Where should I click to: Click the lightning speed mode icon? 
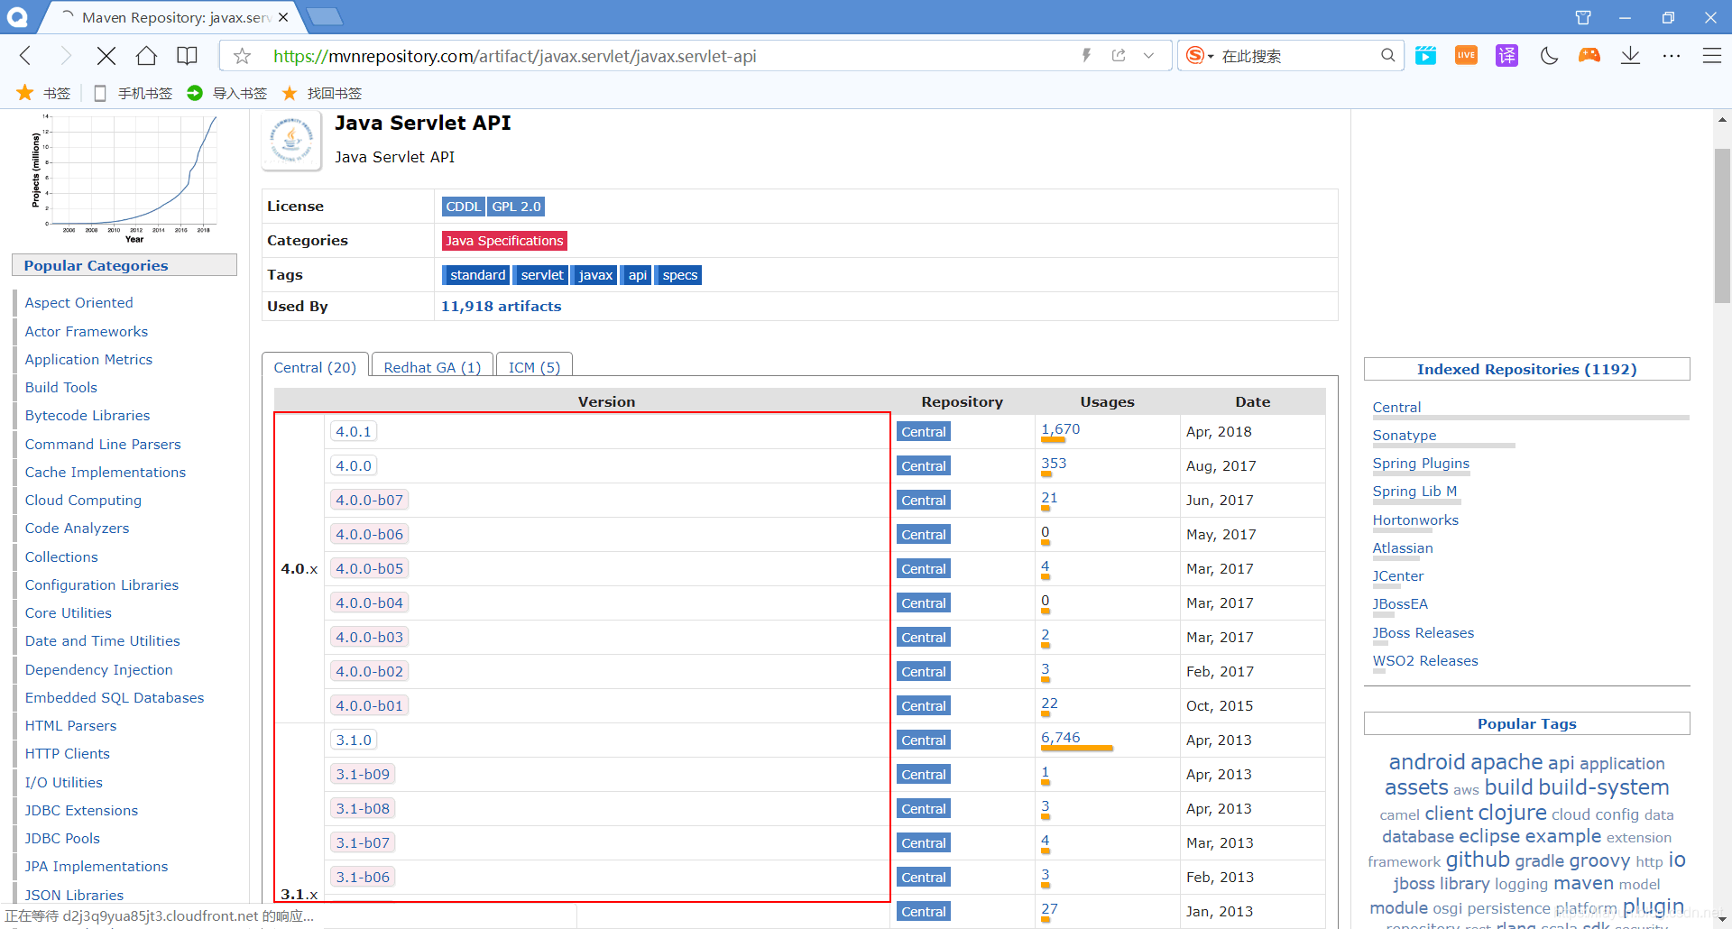1086,55
